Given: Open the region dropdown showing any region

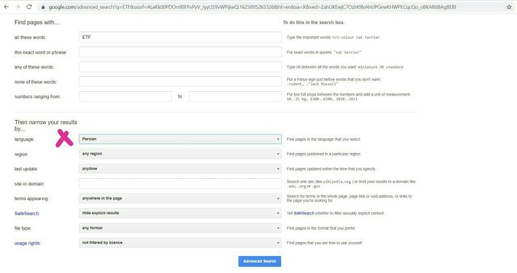Looking at the screenshot, I should [180, 154].
